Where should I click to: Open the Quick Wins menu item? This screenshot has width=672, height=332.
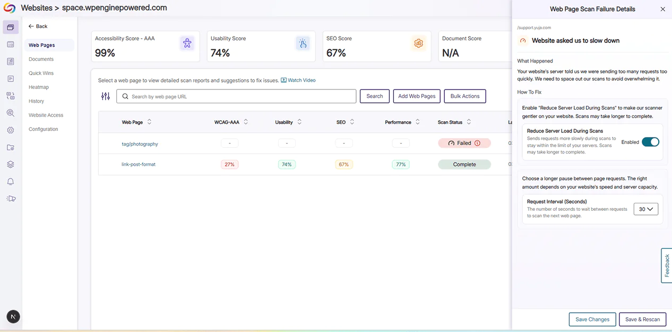click(41, 73)
